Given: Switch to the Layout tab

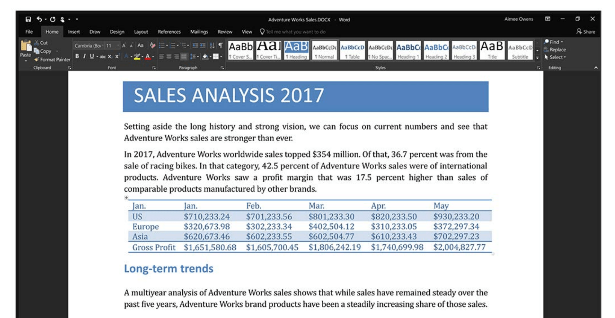Looking at the screenshot, I should (141, 32).
